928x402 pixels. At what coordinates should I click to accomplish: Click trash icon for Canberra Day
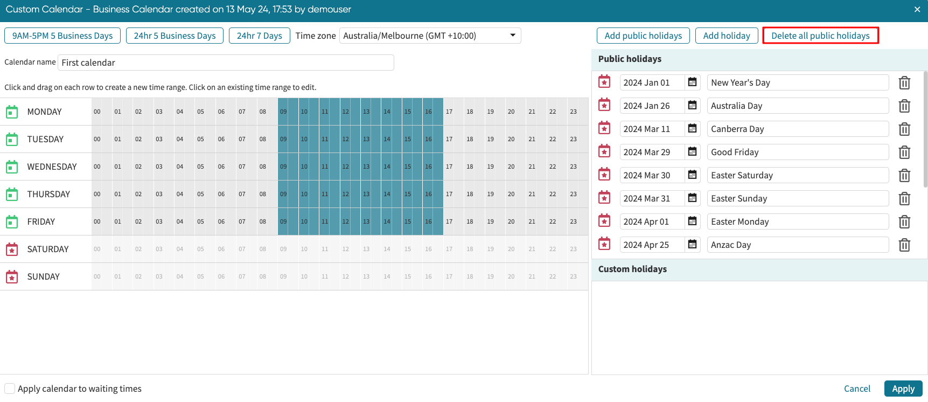[x=904, y=129]
